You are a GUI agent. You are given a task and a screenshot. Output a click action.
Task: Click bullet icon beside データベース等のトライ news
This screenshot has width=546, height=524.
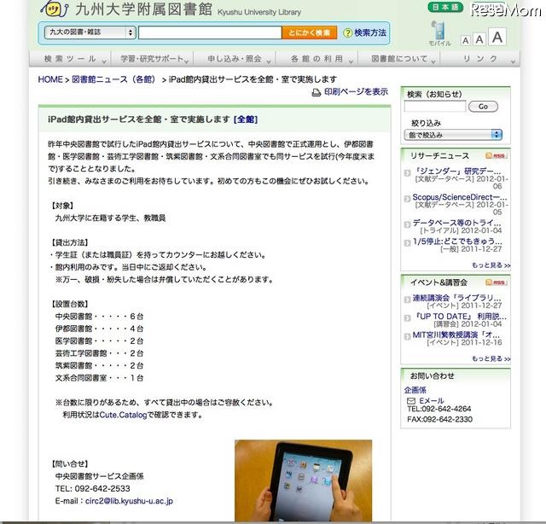coord(407,224)
